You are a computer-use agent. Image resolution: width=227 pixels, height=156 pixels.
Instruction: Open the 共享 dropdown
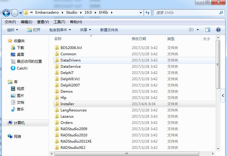[x=85, y=30]
